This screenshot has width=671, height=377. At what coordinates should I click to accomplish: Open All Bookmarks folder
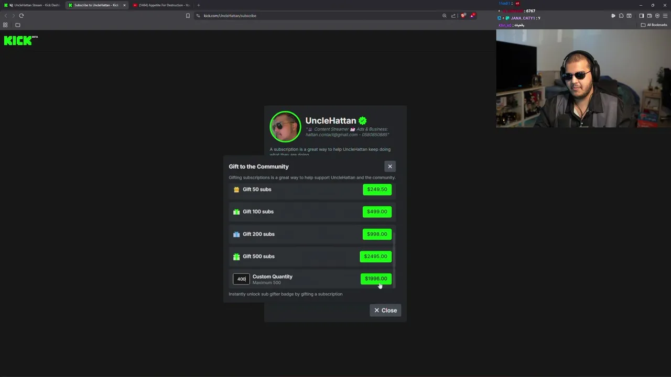[654, 25]
